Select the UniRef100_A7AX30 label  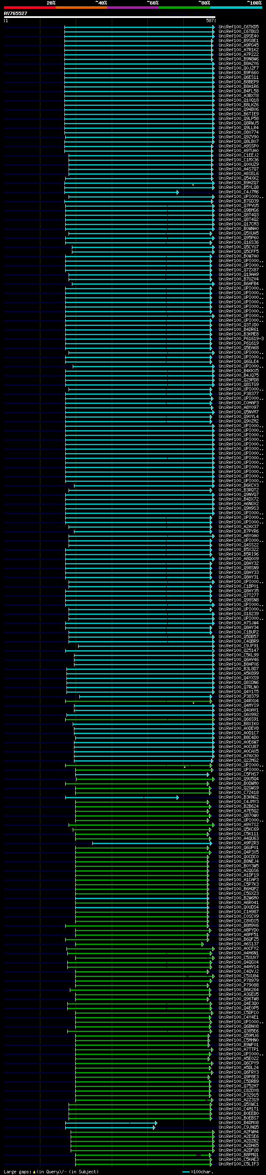239,755
